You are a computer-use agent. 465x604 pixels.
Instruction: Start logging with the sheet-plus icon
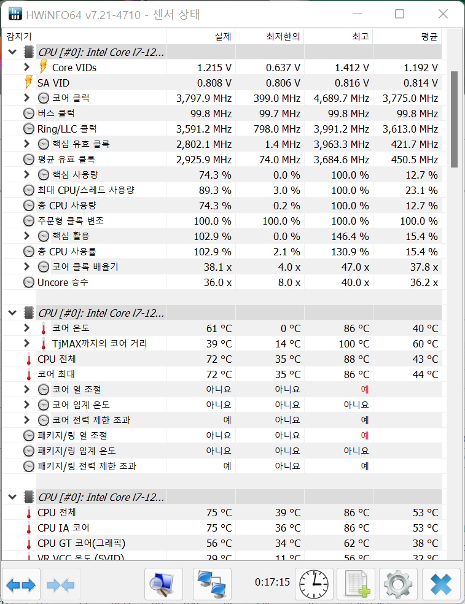[356, 584]
